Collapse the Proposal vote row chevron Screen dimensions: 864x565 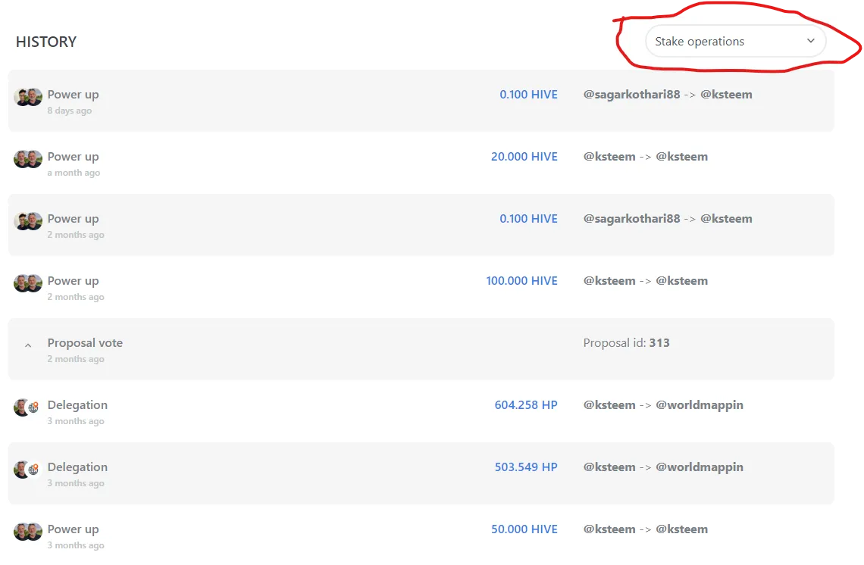click(x=28, y=346)
